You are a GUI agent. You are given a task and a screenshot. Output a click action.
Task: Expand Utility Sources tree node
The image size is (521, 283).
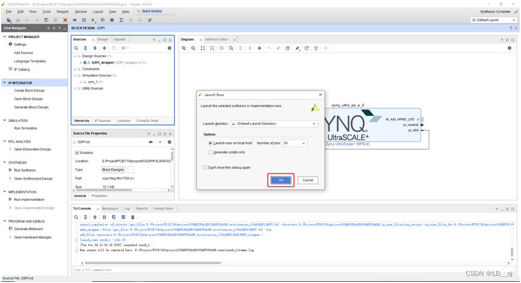point(75,89)
